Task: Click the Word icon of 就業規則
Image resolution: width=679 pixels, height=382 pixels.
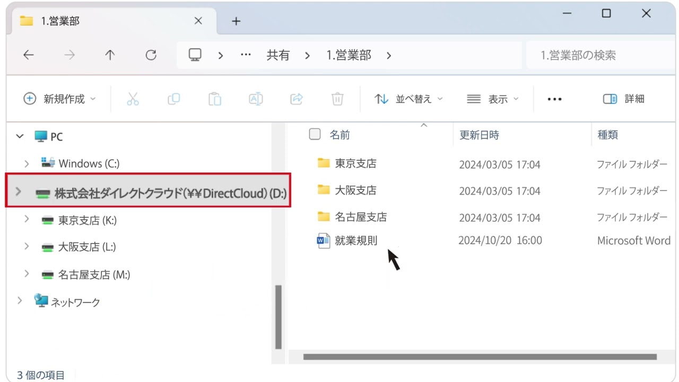Action: [323, 241]
